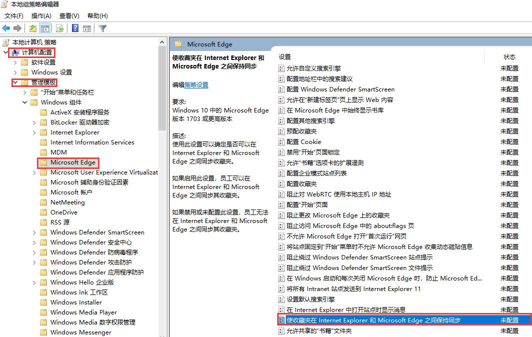
Task: Click the 计算机配置 computer icon in tree
Action: [x=15, y=52]
